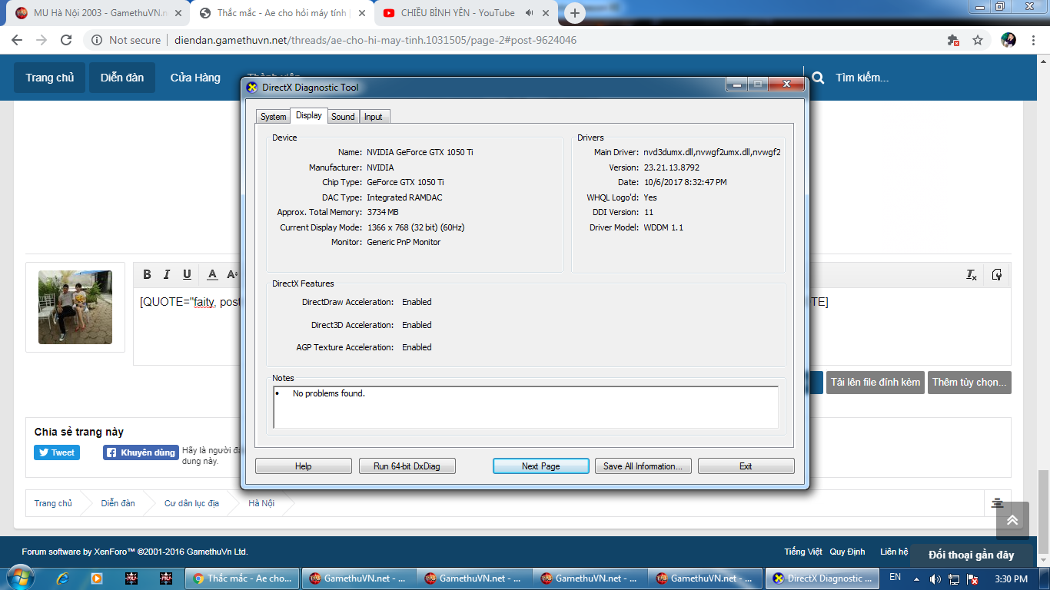Open Windows Media Player from the taskbar
The width and height of the screenshot is (1050, 590).
click(97, 578)
